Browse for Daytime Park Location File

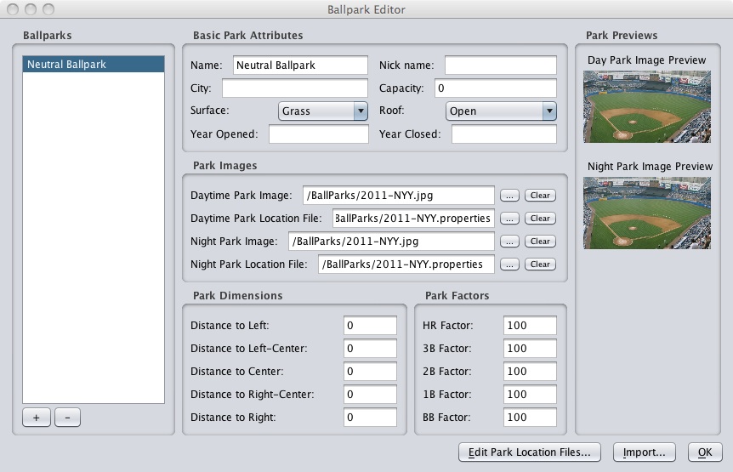(509, 219)
